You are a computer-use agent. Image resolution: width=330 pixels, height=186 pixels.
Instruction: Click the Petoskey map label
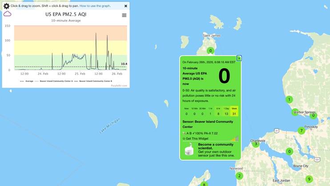(x=311, y=127)
